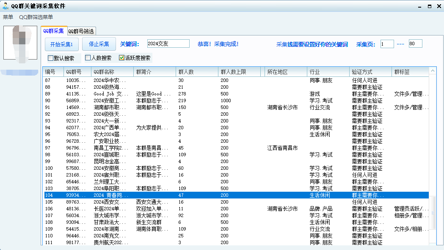444x250 pixels.
Task: Click the start page field showing 1
Action: [x=387, y=44]
